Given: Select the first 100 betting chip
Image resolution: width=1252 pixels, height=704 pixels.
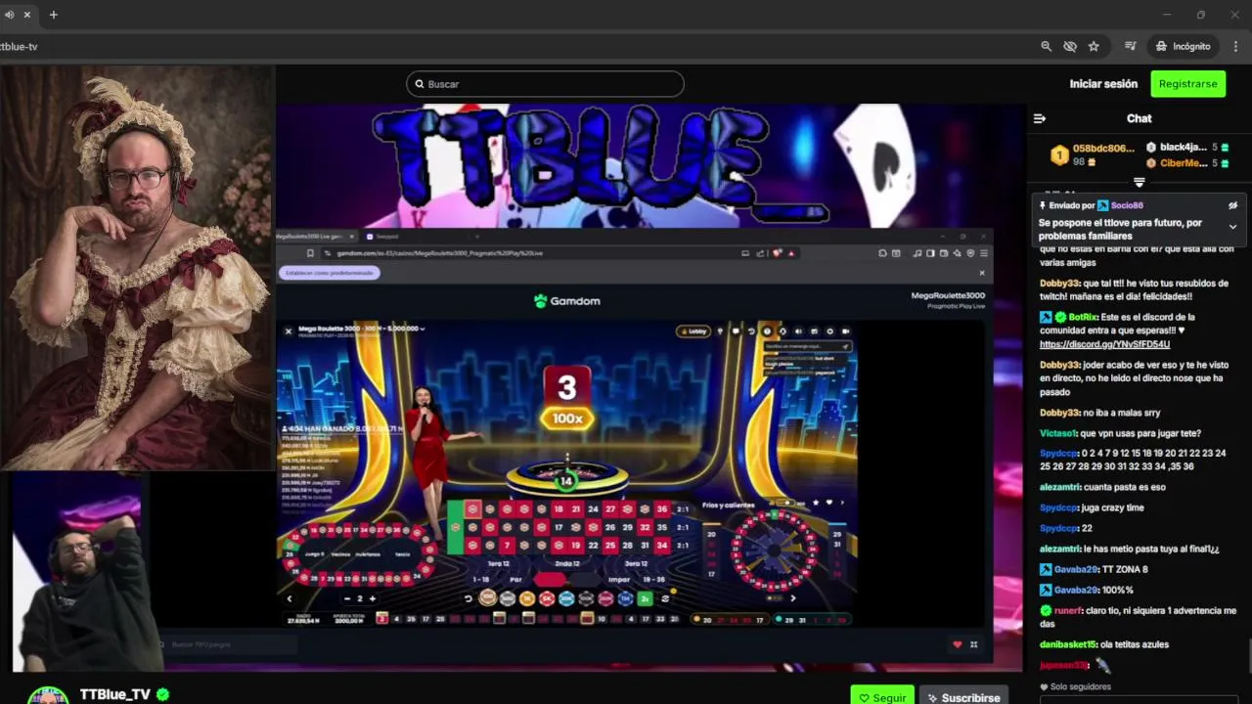Looking at the screenshot, I should pos(487,597).
